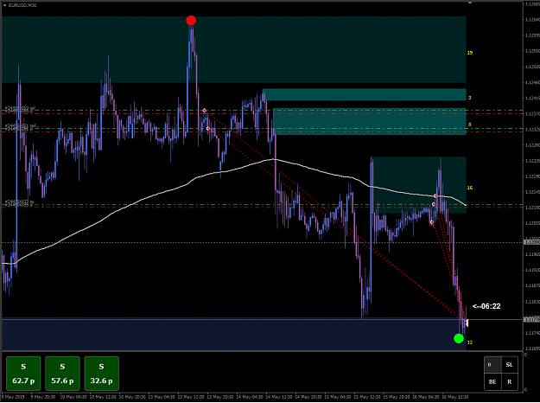Click the 16 May 12:30 time label
540x403 pixels.
[x=455, y=397]
